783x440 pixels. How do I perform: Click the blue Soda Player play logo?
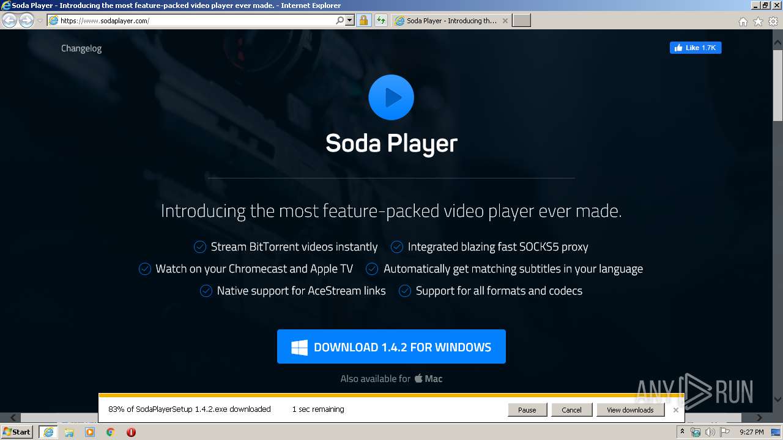(x=391, y=97)
